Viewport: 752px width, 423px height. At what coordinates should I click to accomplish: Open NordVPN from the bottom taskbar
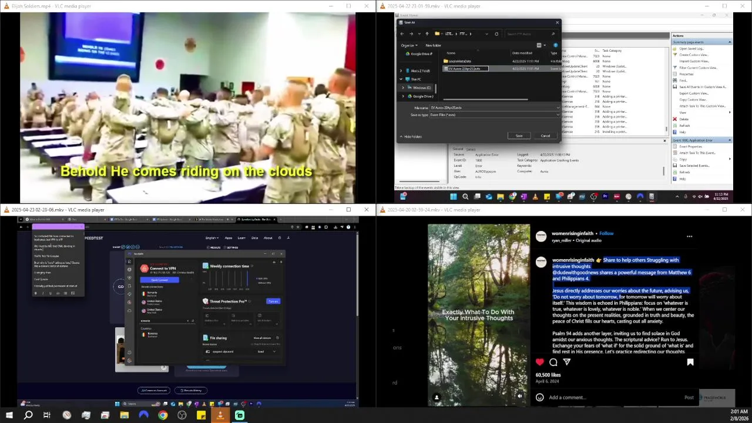(143, 415)
